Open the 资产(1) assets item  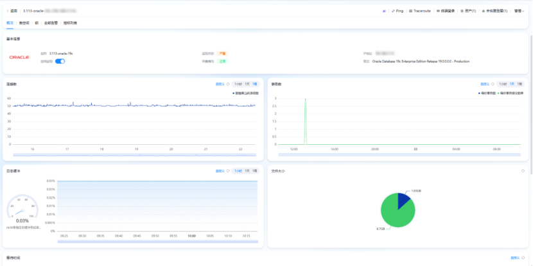point(469,11)
